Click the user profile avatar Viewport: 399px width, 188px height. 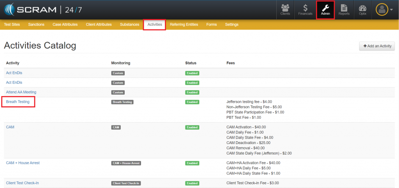click(381, 10)
